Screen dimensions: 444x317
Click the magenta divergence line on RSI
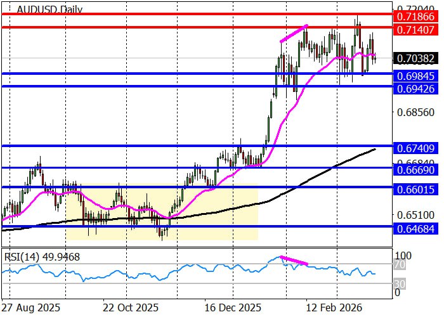[x=294, y=261]
